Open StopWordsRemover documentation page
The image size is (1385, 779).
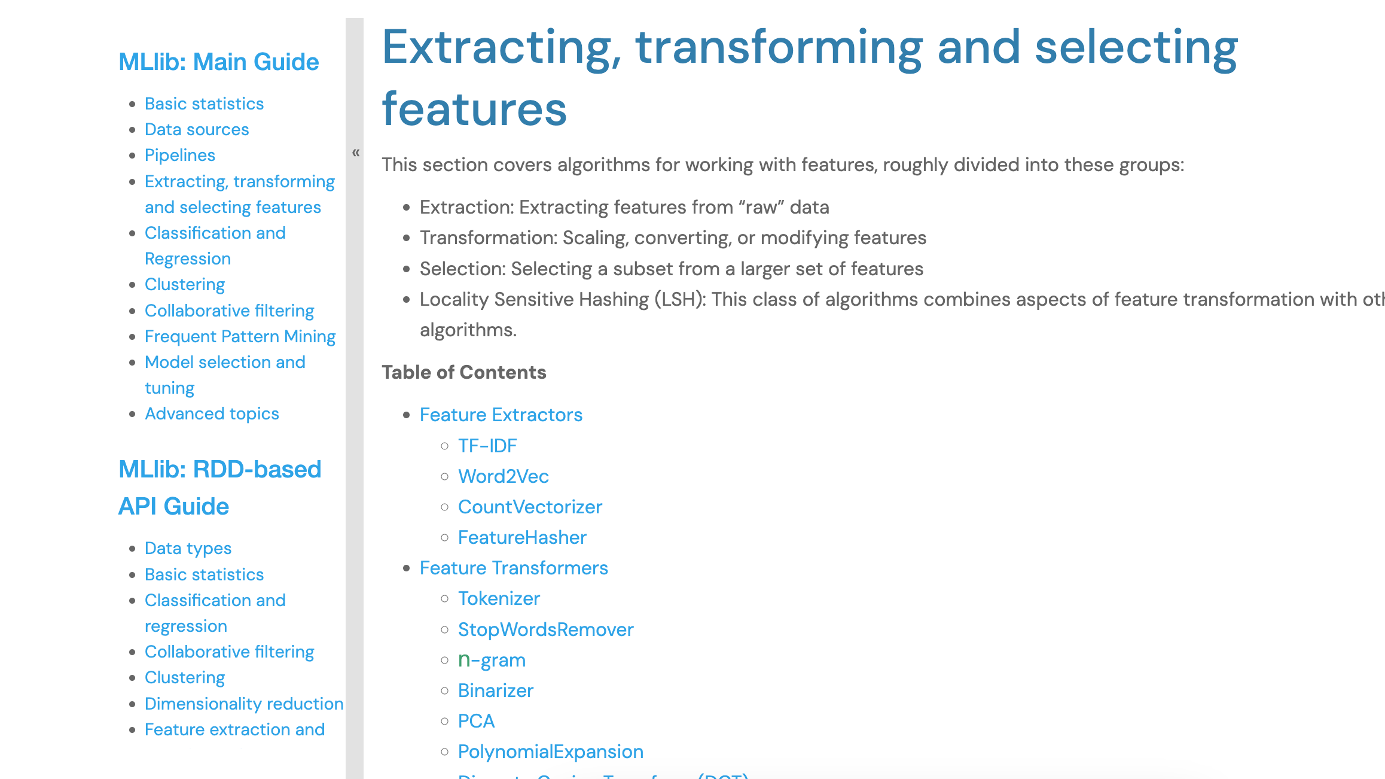coord(545,629)
